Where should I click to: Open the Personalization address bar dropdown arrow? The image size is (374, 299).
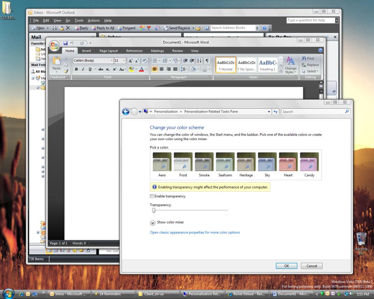(269, 112)
